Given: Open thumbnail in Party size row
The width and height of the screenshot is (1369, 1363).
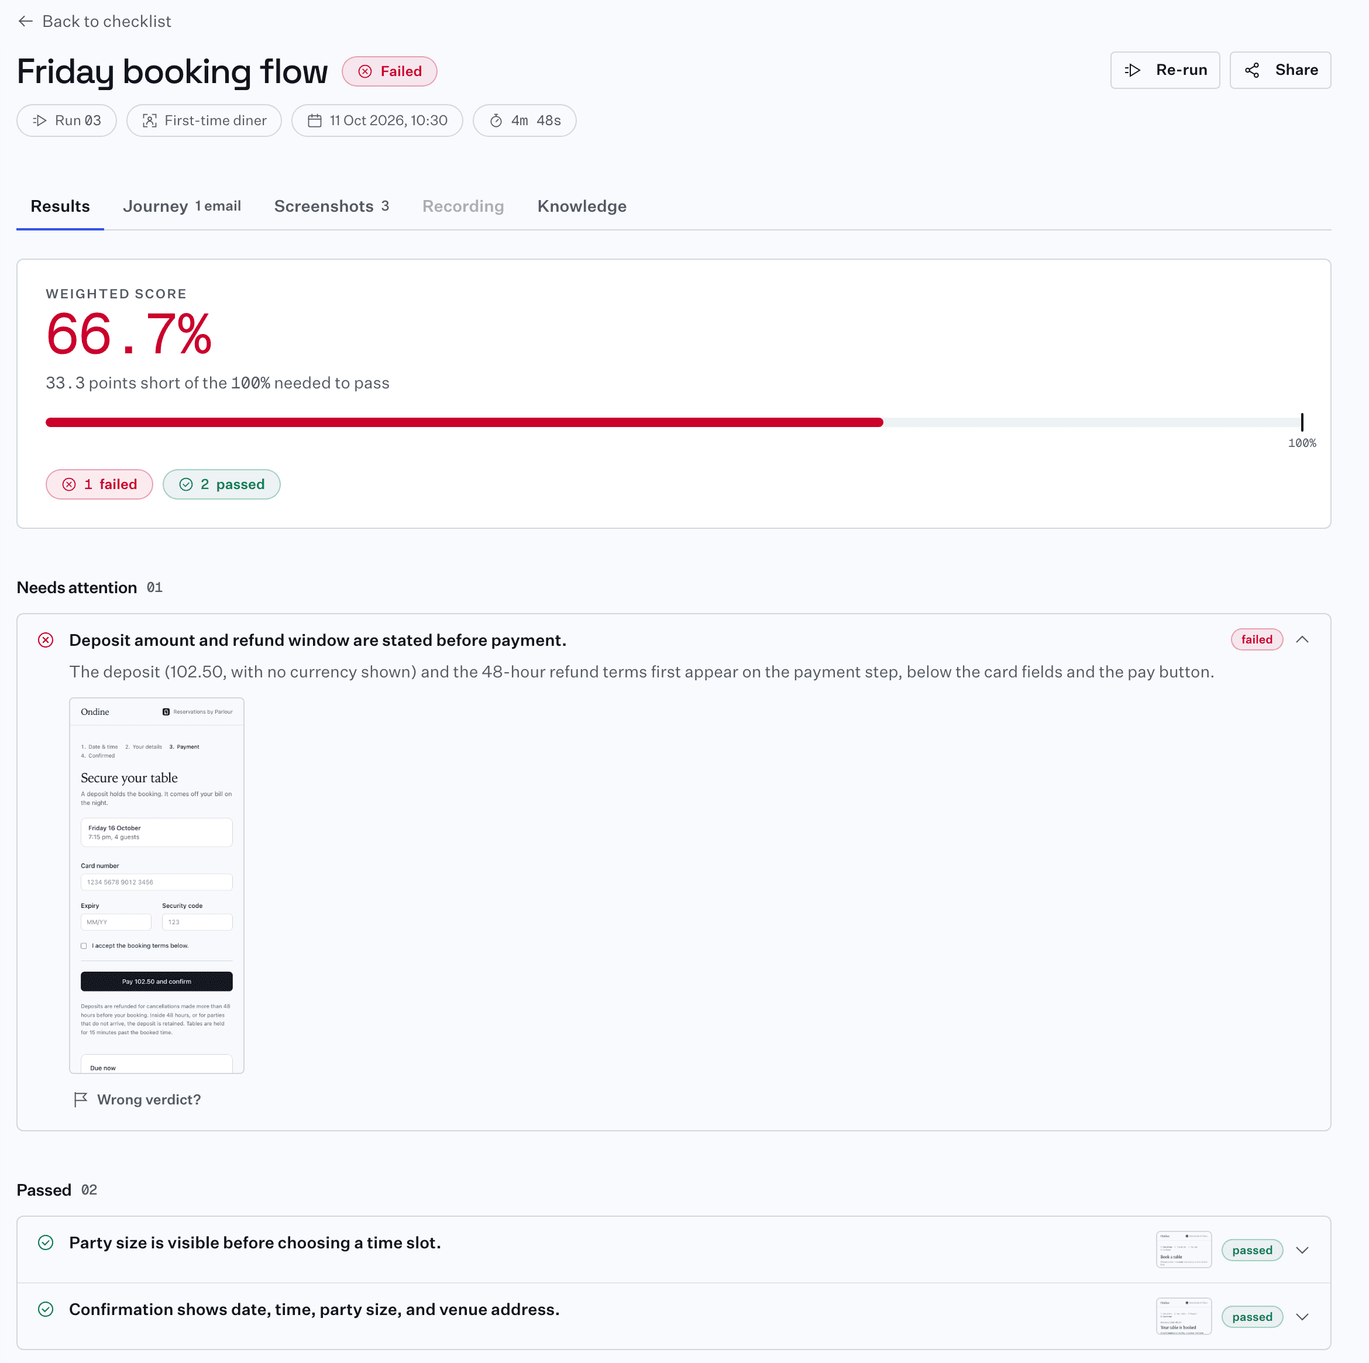Looking at the screenshot, I should click(1184, 1250).
